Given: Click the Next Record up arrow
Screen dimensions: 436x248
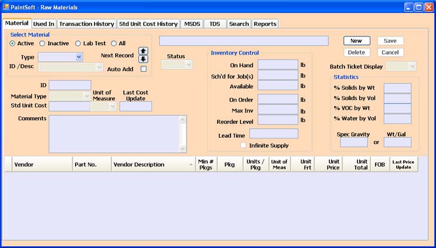Looking at the screenshot, I should click(143, 51).
